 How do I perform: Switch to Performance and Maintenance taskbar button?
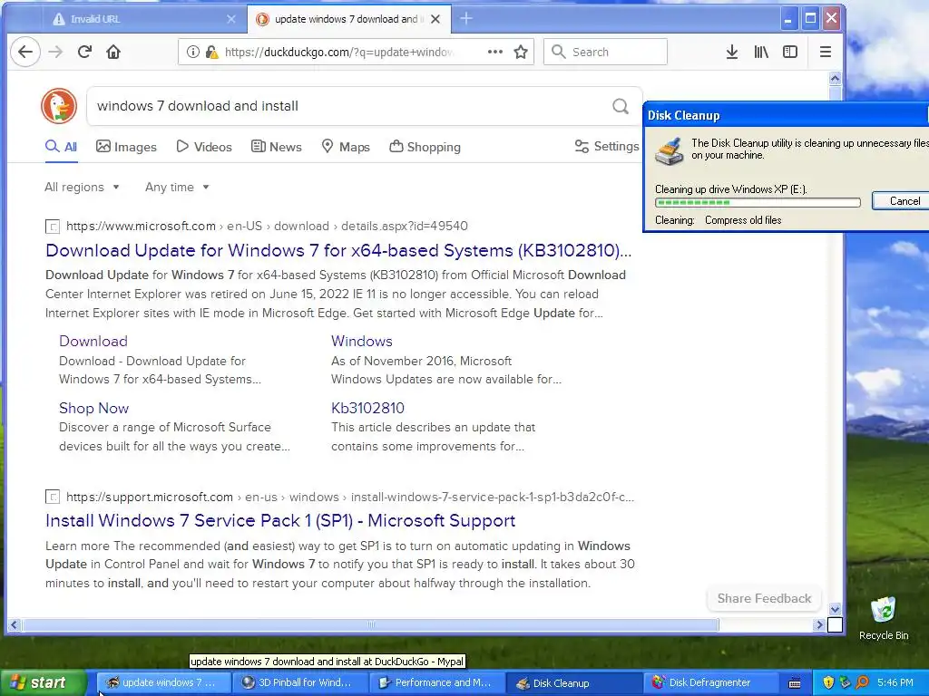pos(437,682)
